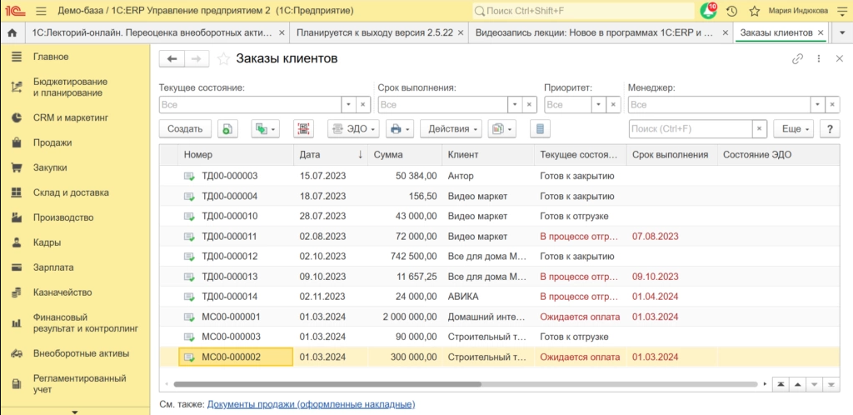Expand sidebar sections down arrow

coord(75,411)
